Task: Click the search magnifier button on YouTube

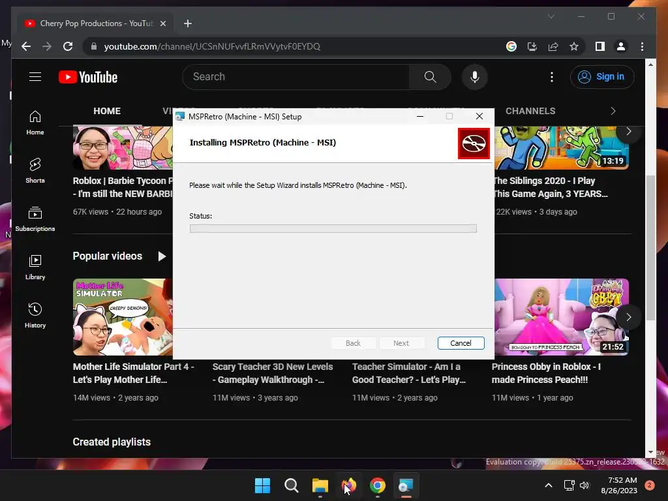Action: click(x=431, y=77)
